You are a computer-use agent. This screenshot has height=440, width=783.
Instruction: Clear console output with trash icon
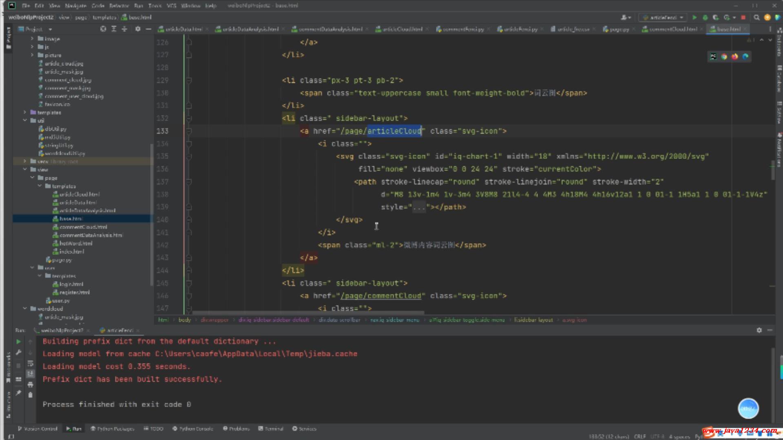30,395
